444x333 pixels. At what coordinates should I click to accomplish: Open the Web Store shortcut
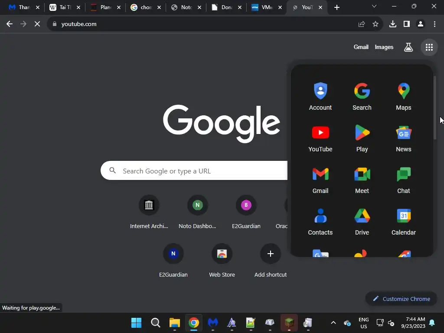point(222,261)
